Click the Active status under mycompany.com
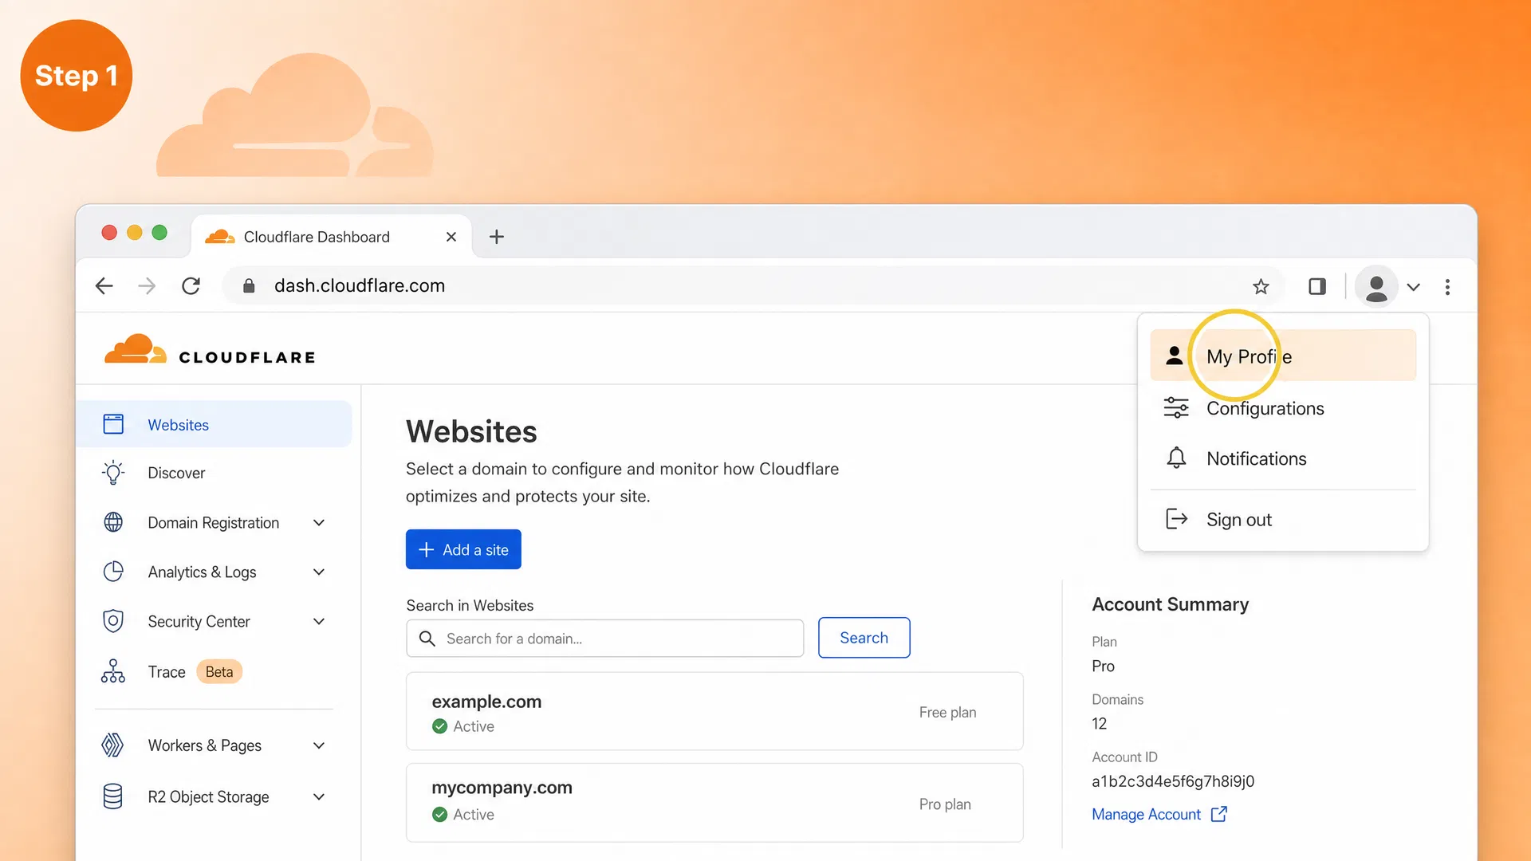 (463, 815)
